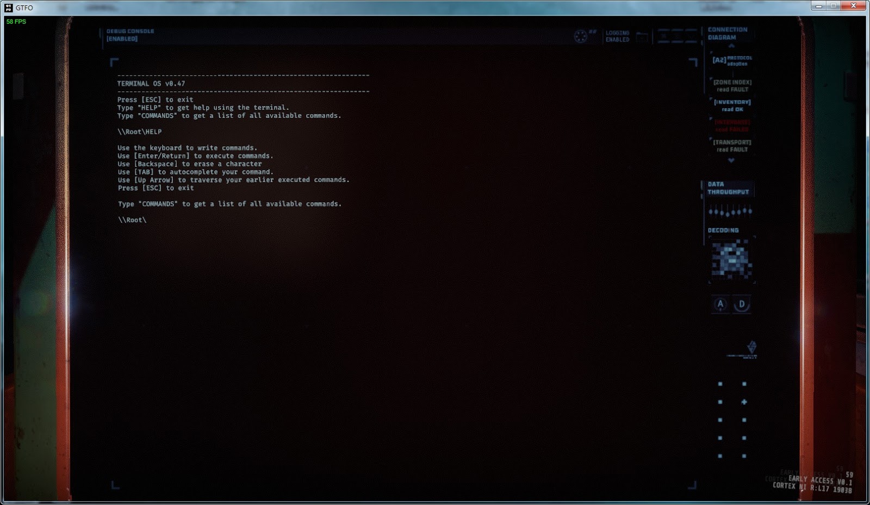Click the Decoding pixel pattern display
The height and width of the screenshot is (505, 870).
[732, 259]
